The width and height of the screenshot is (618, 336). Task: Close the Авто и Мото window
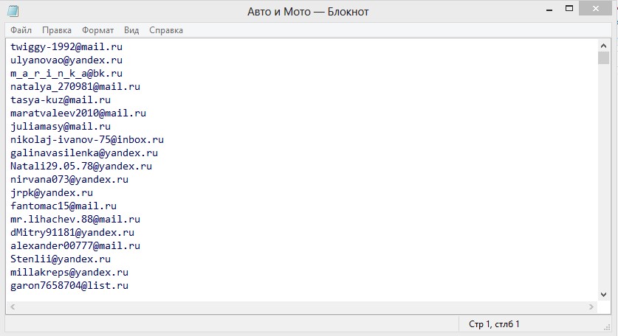coord(596,9)
